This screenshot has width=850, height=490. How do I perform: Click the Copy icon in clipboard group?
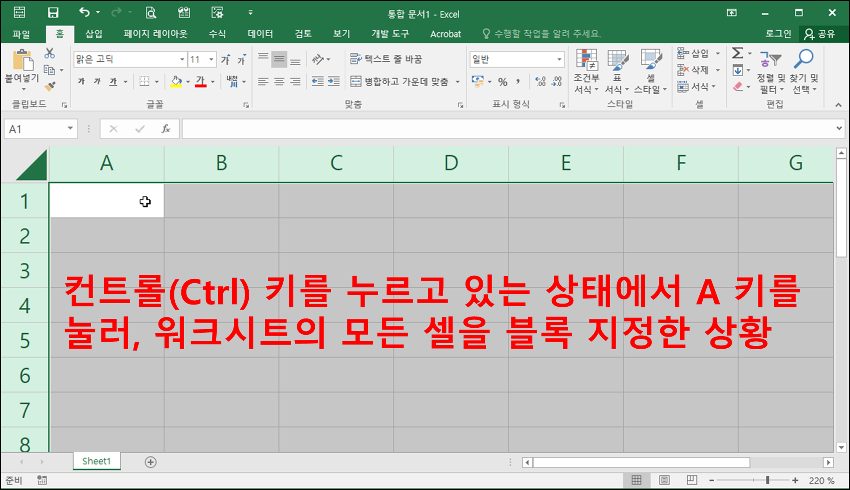point(49,70)
